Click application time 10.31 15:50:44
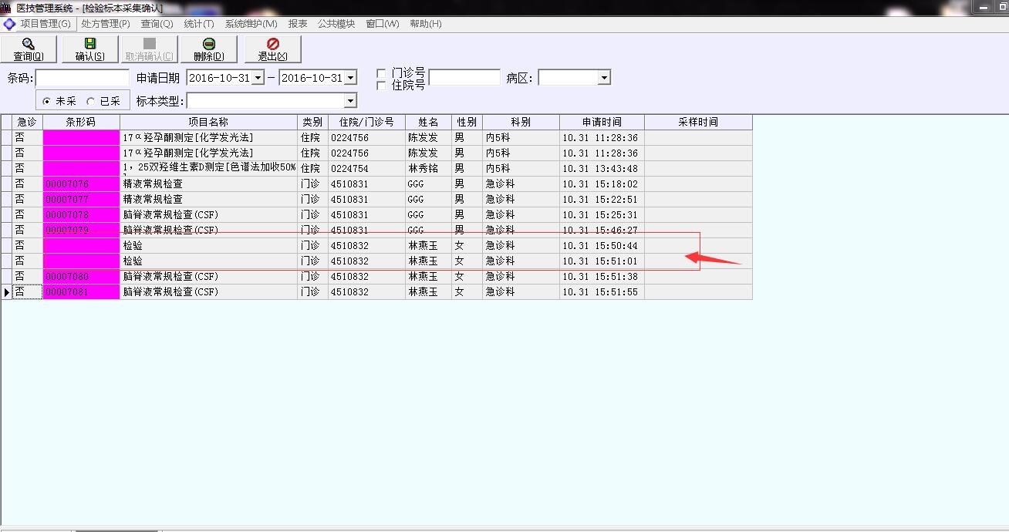The height and width of the screenshot is (532, 1009). click(x=600, y=246)
